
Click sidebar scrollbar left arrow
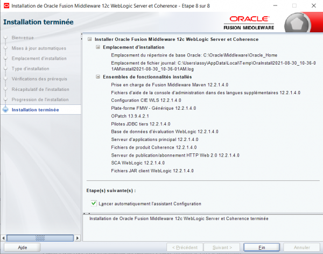point(3,238)
